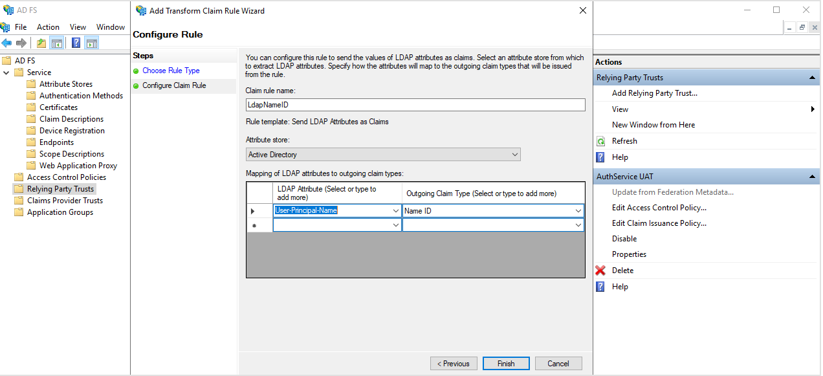Open the Action menu
823x376 pixels.
point(48,27)
